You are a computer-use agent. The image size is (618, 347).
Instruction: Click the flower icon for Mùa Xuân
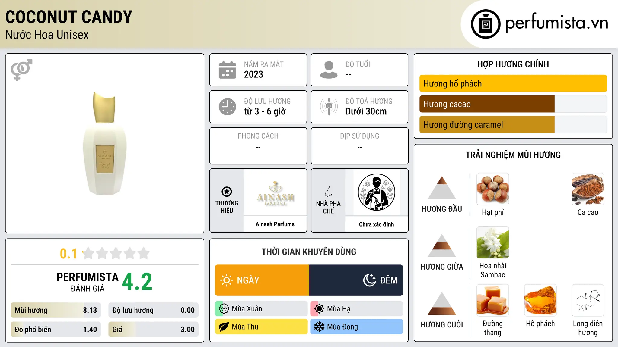point(224,309)
